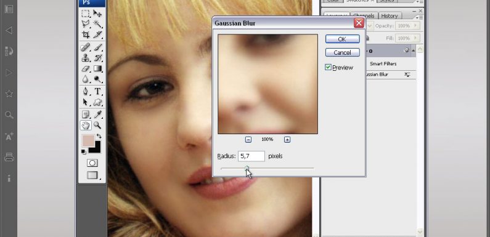Image resolution: width=490 pixels, height=237 pixels.
Task: Select the Gradient tool
Action: point(97,68)
